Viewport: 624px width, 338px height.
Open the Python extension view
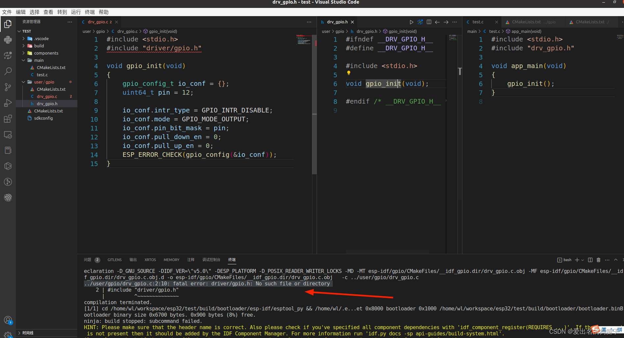click(x=8, y=40)
